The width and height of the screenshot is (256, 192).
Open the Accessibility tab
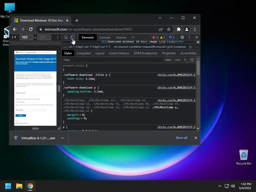pyautogui.click(x=188, y=53)
